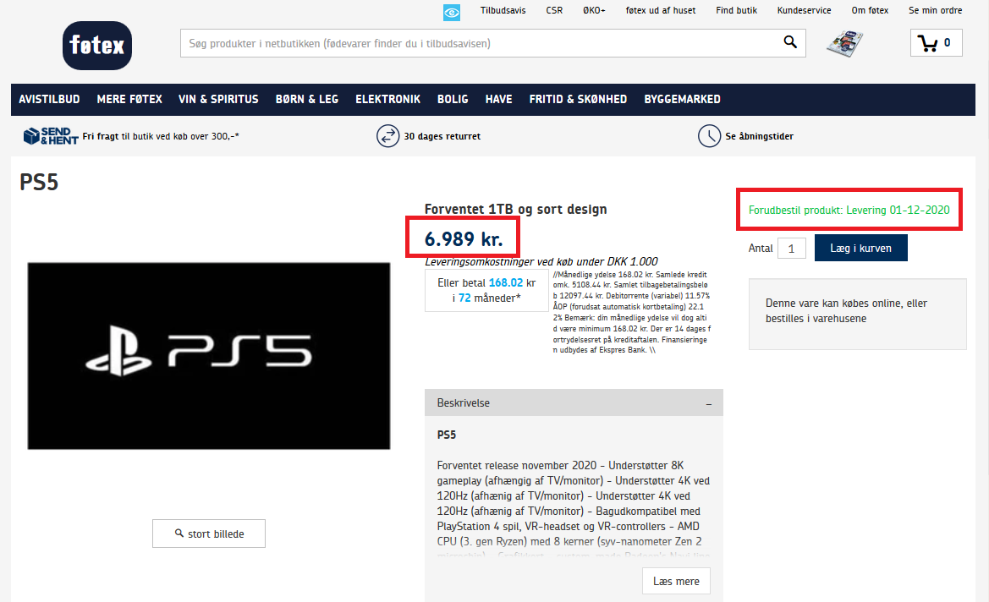Click the 30 dages returret arrows icon

(387, 136)
